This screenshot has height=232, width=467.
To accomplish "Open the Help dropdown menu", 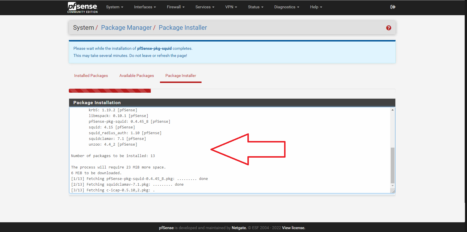I will point(316,7).
